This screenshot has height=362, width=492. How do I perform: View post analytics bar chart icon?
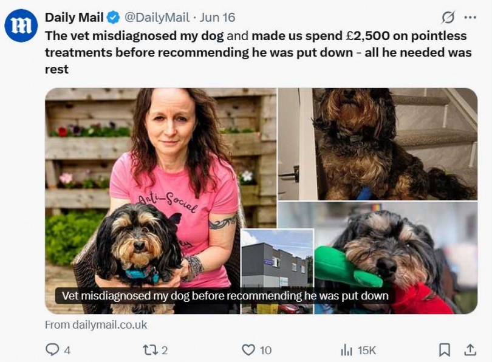pyautogui.click(x=347, y=349)
